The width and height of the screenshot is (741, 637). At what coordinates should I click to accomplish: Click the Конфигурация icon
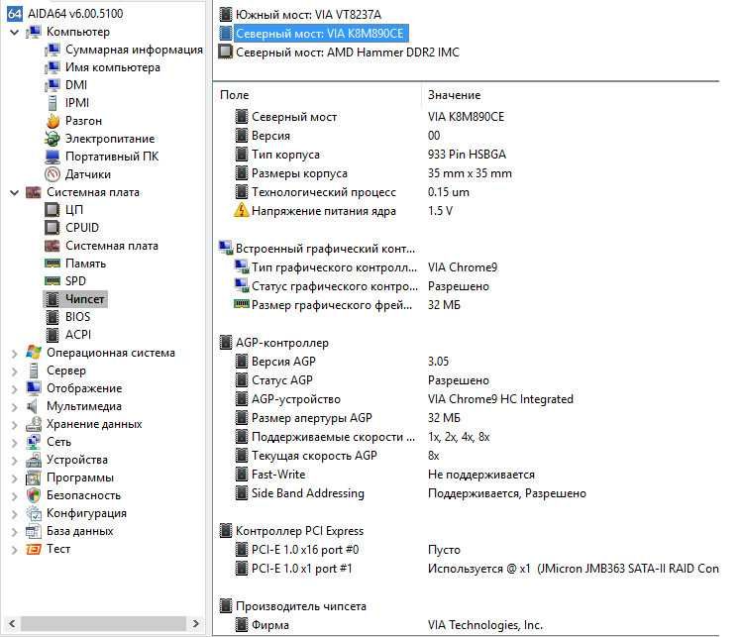(34, 513)
